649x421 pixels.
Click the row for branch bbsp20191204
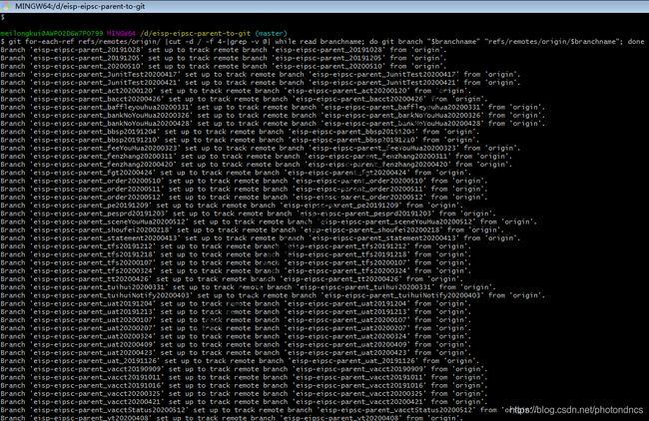click(240, 132)
